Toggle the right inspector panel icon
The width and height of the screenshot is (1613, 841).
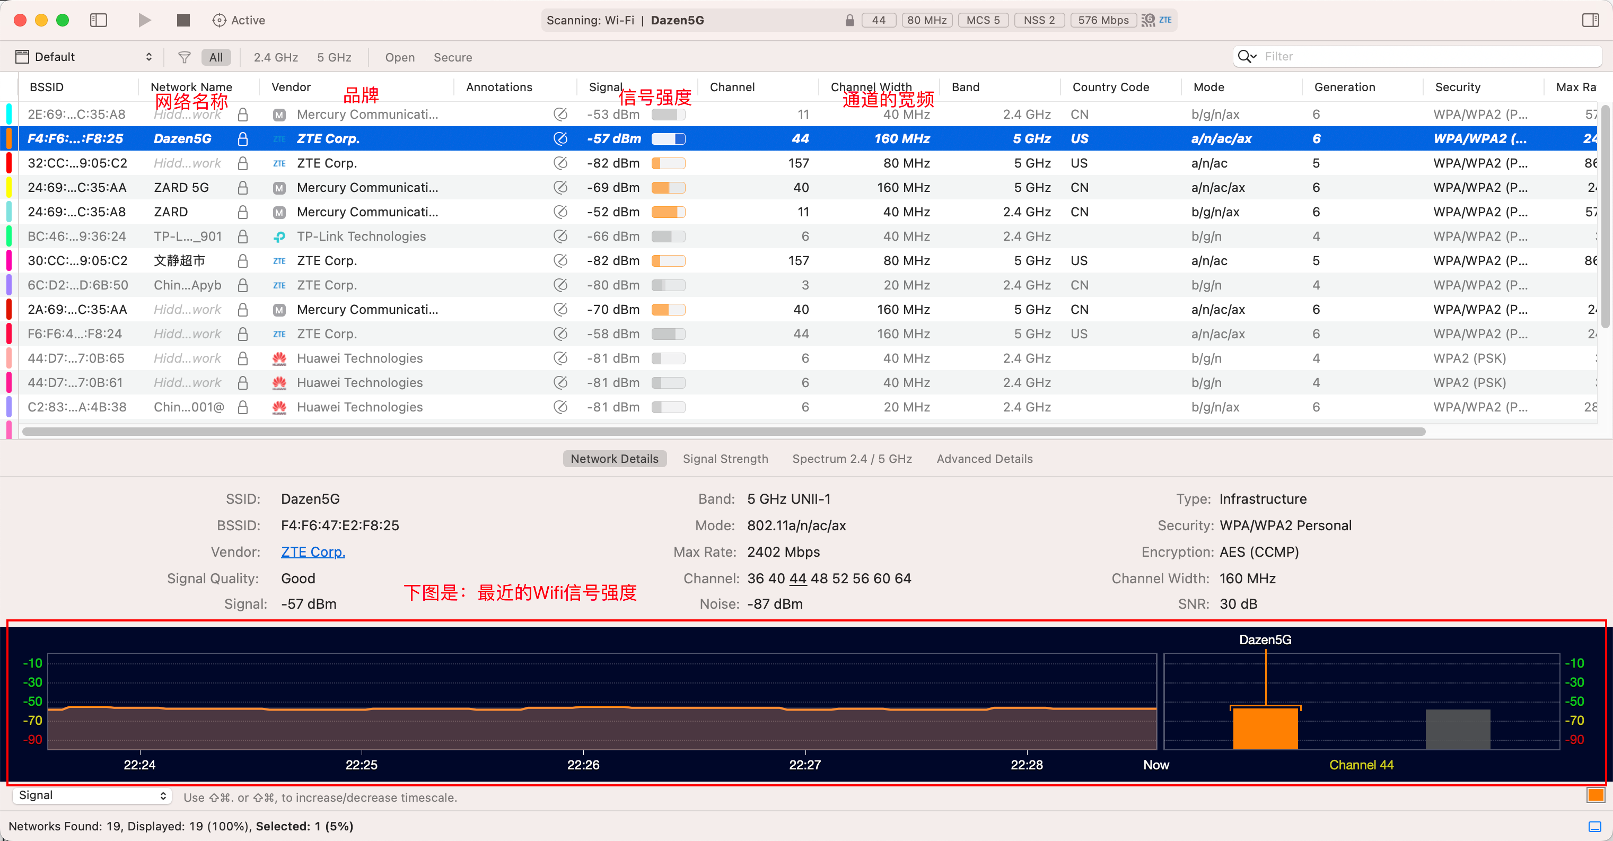click(1590, 20)
